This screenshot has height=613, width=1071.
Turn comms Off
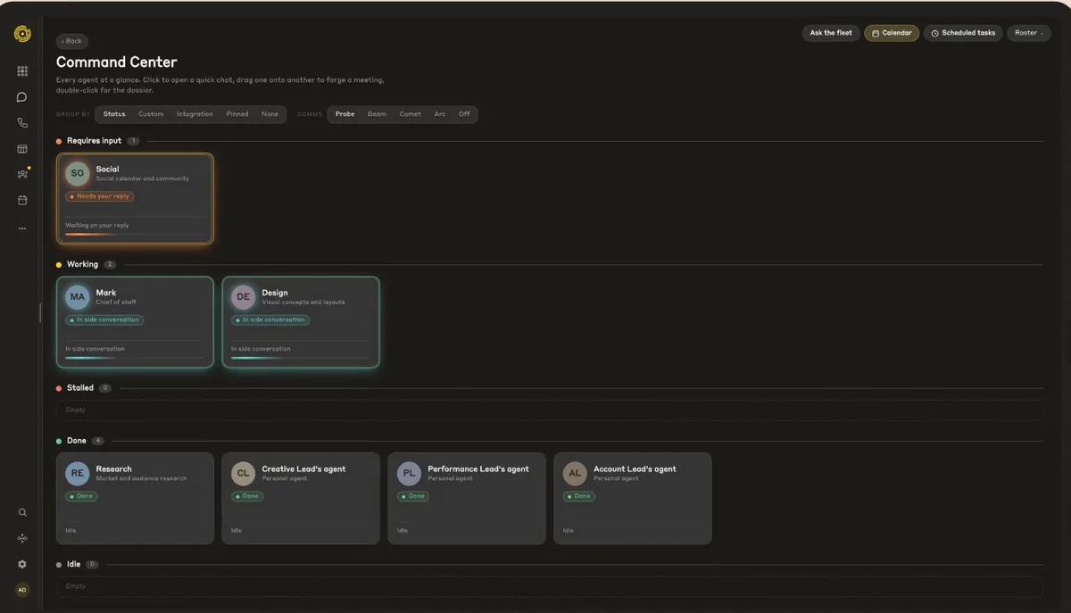pos(464,114)
